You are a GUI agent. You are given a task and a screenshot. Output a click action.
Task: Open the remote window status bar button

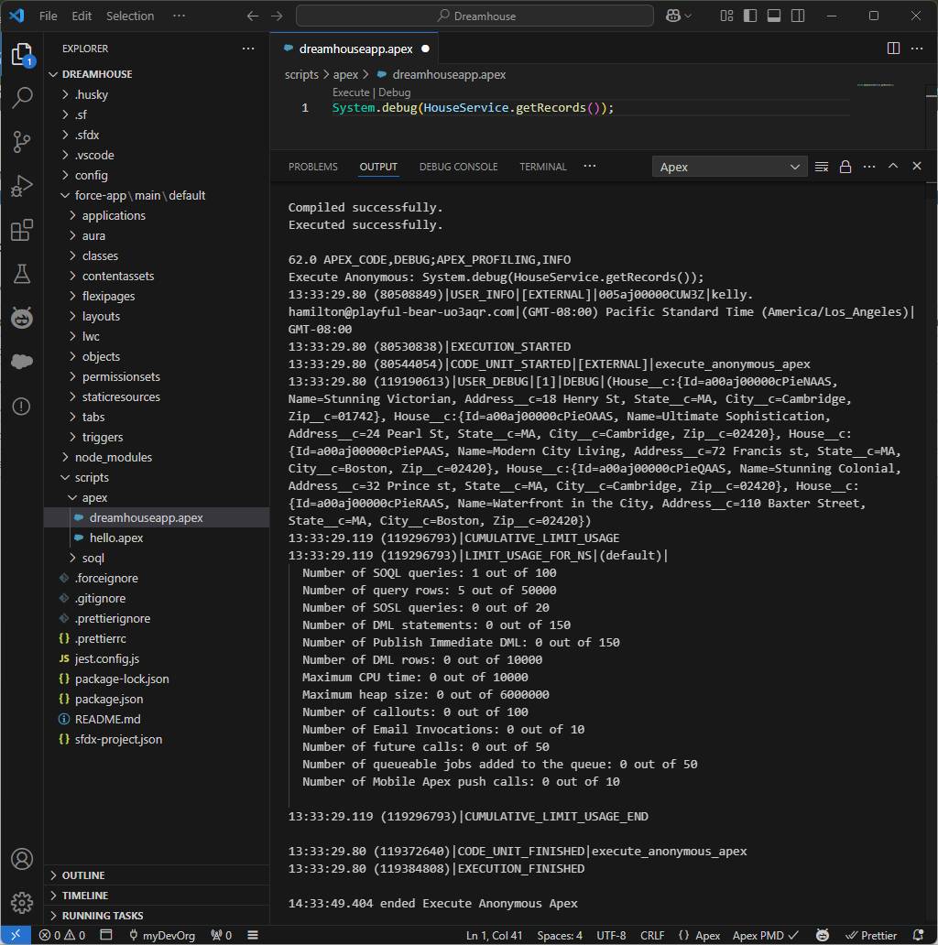pos(16,935)
